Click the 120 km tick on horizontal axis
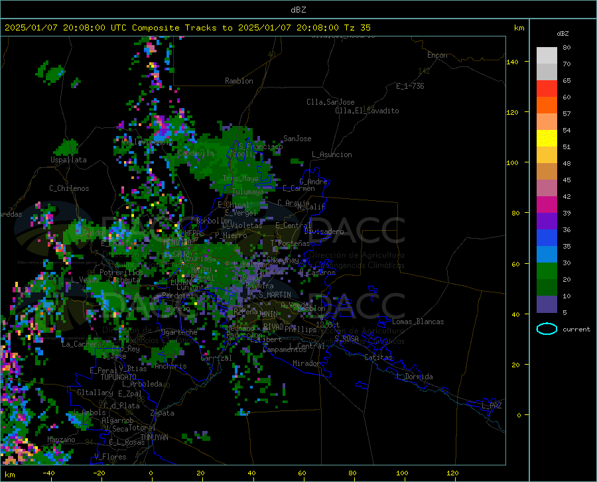The image size is (597, 482). 452,473
